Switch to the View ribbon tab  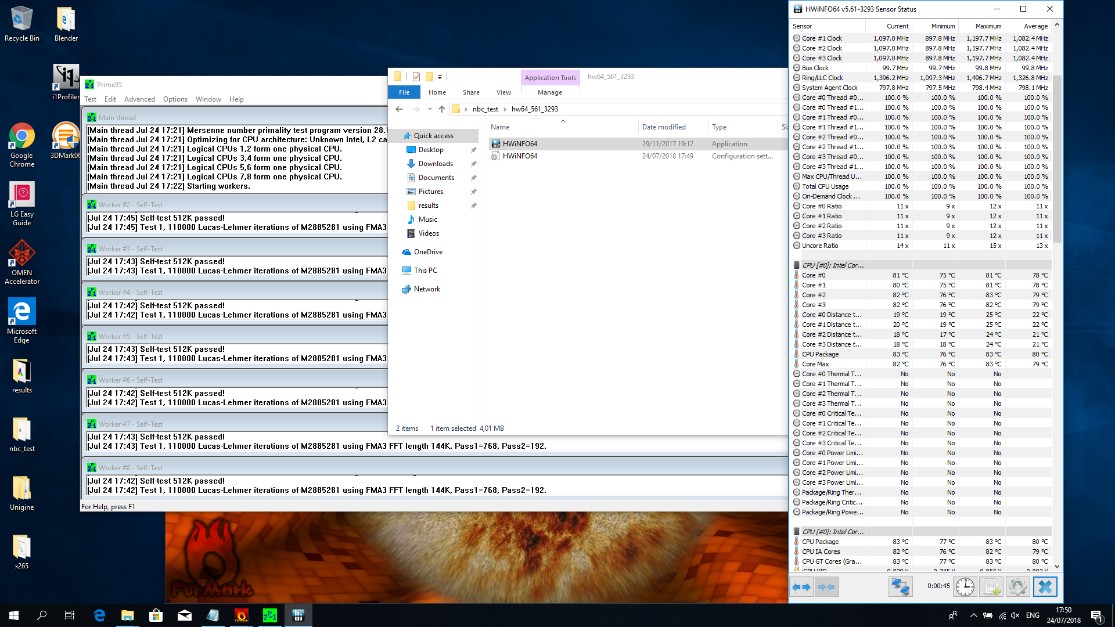coord(503,92)
